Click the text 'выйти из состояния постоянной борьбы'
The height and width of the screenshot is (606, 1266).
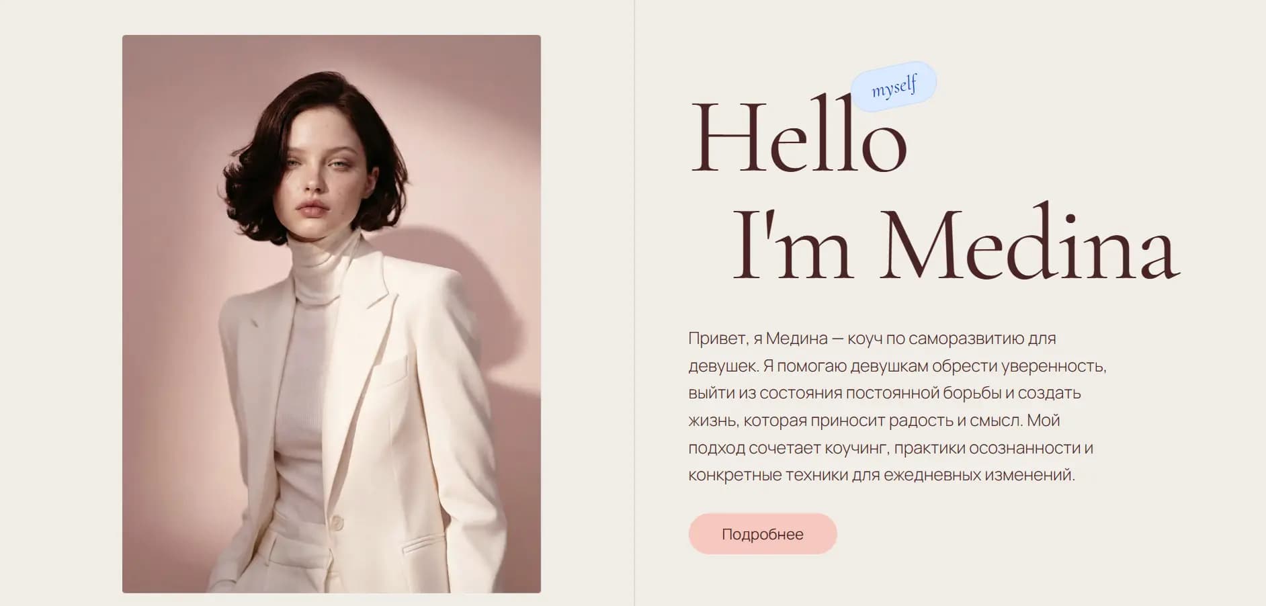[845, 393]
